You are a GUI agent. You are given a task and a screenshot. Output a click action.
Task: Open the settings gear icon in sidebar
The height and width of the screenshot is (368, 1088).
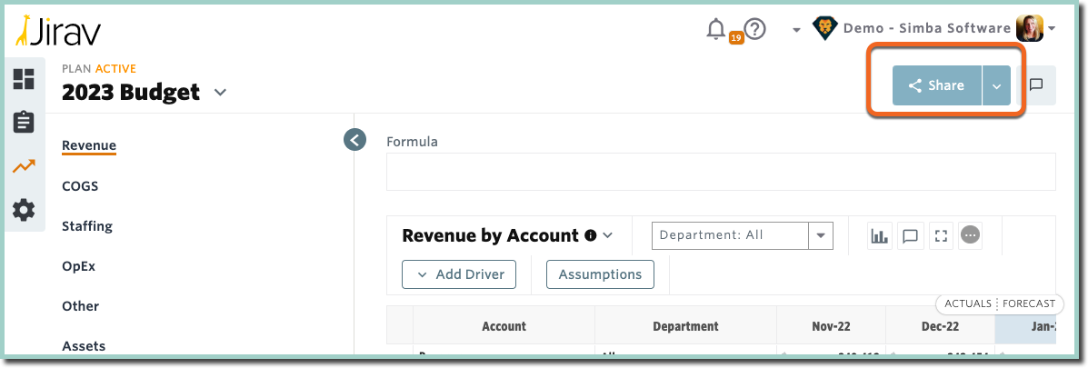[24, 209]
